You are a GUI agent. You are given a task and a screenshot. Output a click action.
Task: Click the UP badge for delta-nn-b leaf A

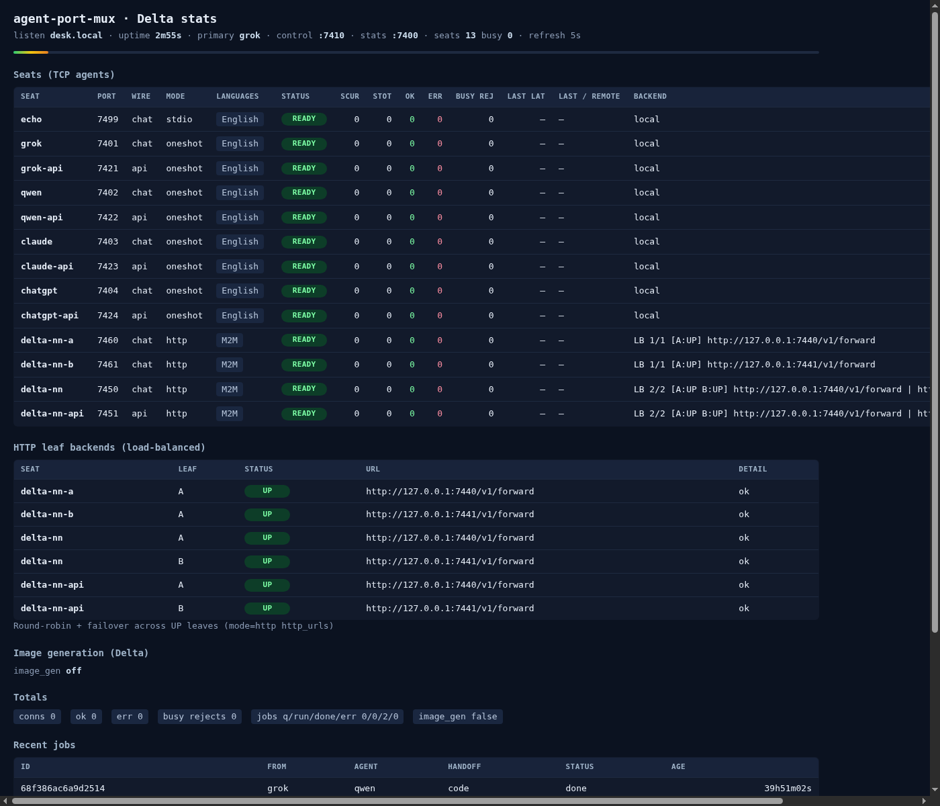pyautogui.click(x=267, y=514)
